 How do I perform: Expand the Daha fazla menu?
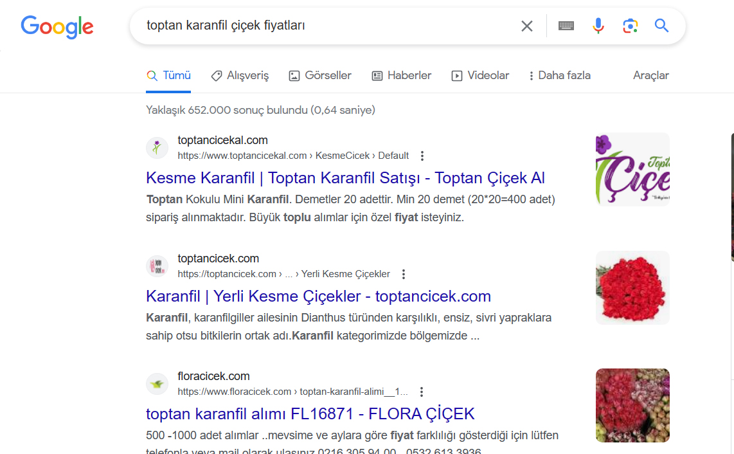tap(559, 75)
